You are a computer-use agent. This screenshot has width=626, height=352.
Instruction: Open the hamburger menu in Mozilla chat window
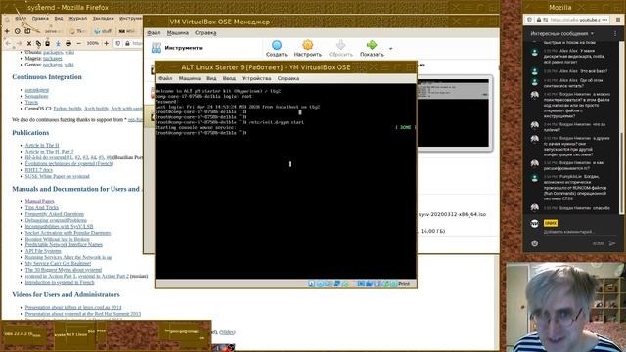pos(618,20)
